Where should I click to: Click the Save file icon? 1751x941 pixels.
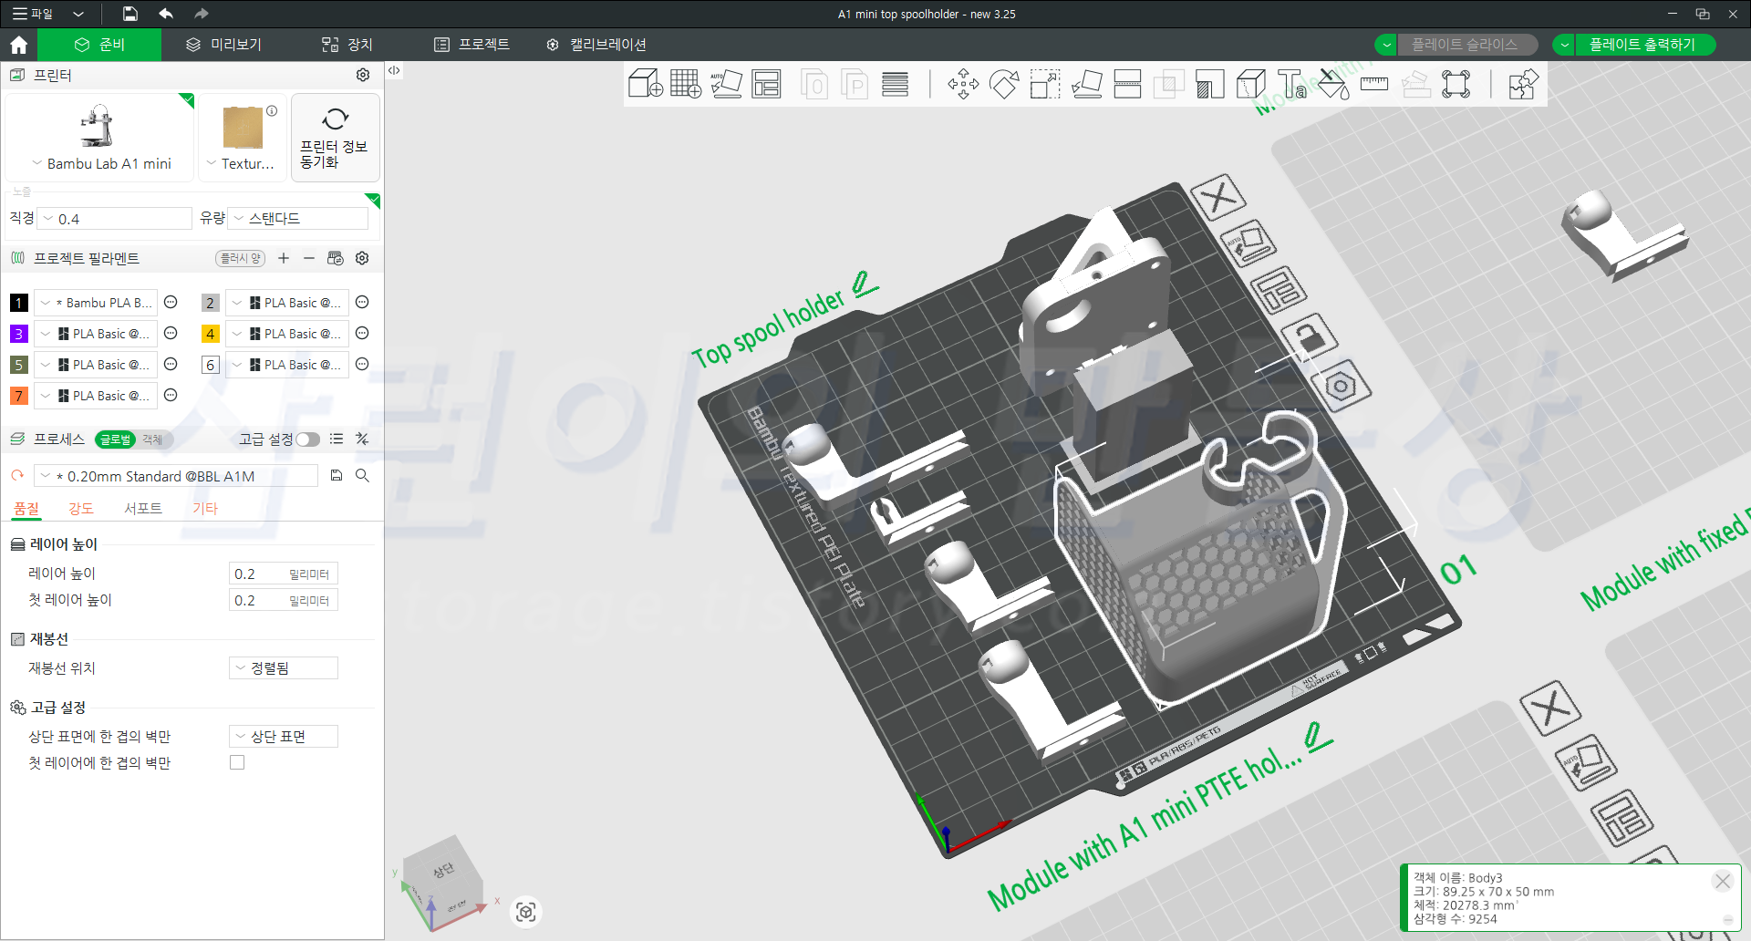(x=130, y=14)
